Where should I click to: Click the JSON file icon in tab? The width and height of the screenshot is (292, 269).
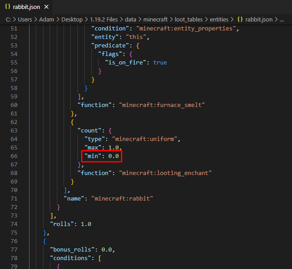8,7
